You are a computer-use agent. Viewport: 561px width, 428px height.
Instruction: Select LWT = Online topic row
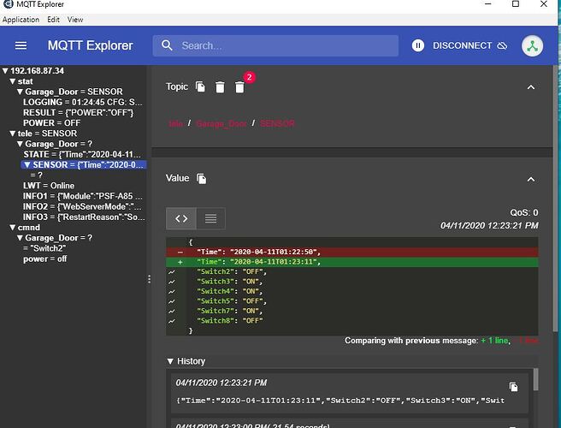49,186
